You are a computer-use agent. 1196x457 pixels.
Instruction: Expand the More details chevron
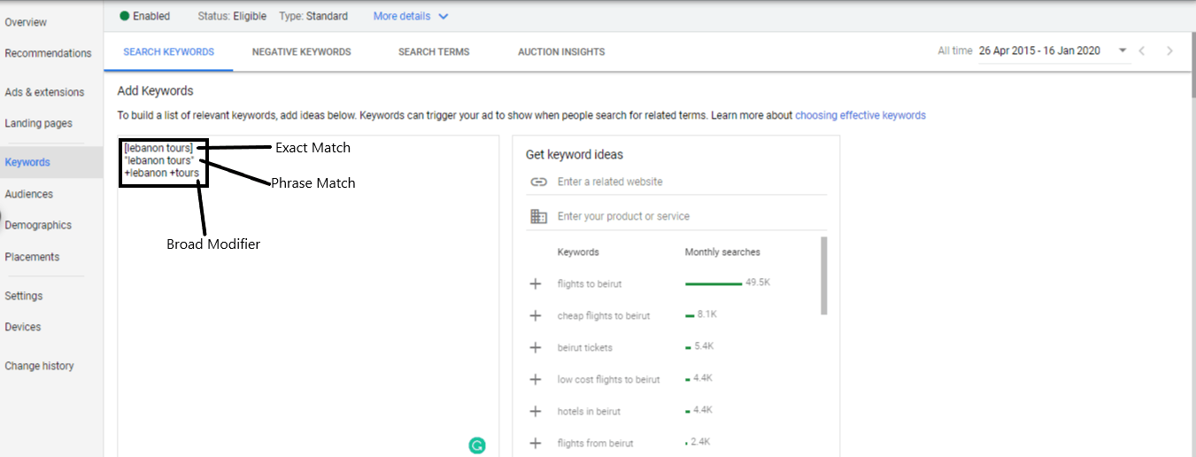[x=444, y=16]
